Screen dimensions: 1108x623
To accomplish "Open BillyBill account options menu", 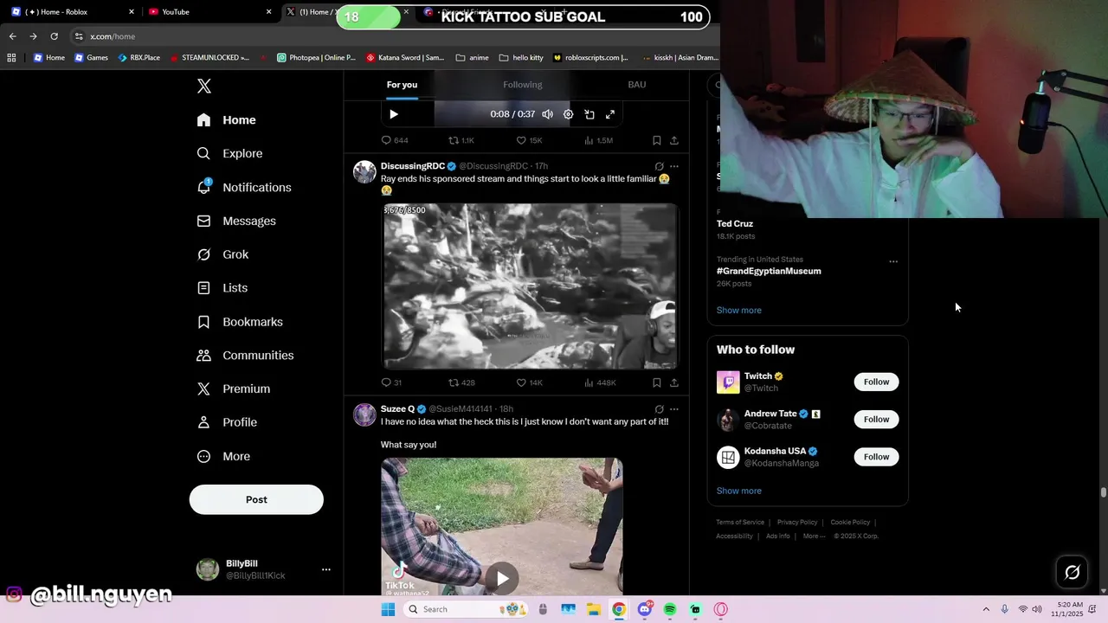I will 326,569.
